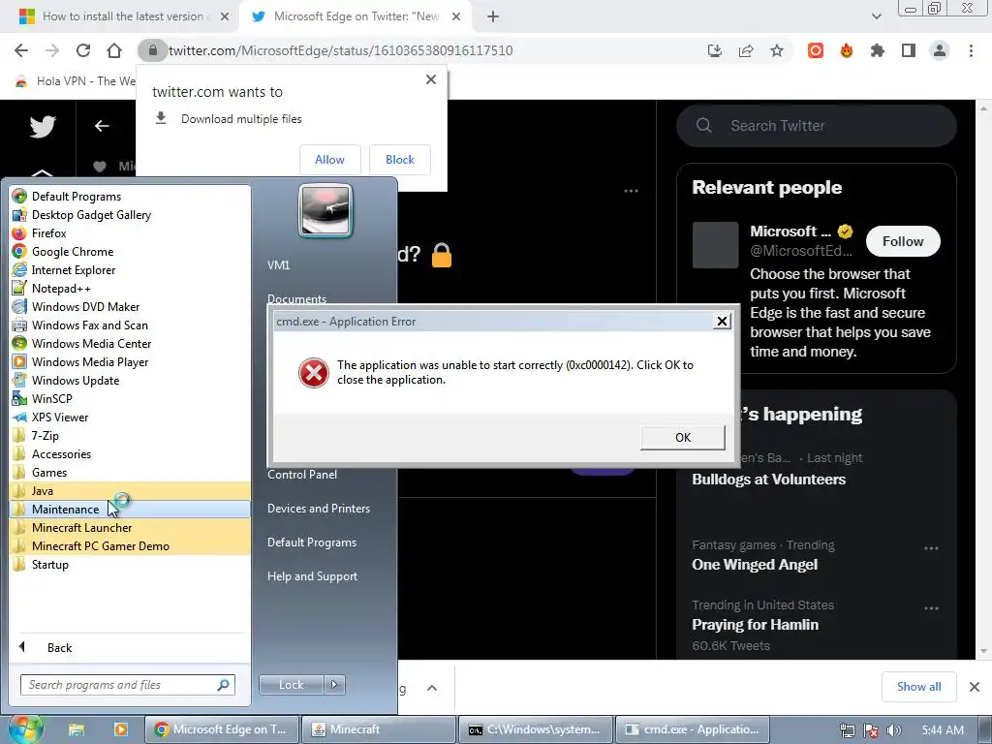Switch to 'How to install the latest version' tab

tap(124, 16)
